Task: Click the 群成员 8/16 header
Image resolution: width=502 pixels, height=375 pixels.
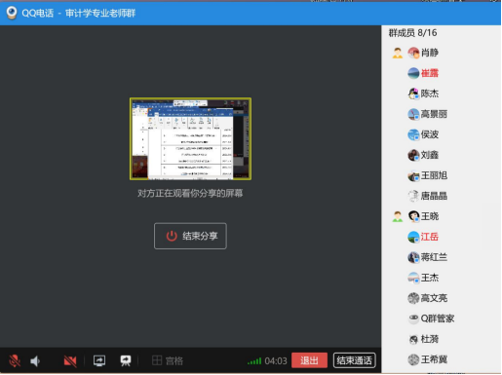Action: pyautogui.click(x=412, y=33)
